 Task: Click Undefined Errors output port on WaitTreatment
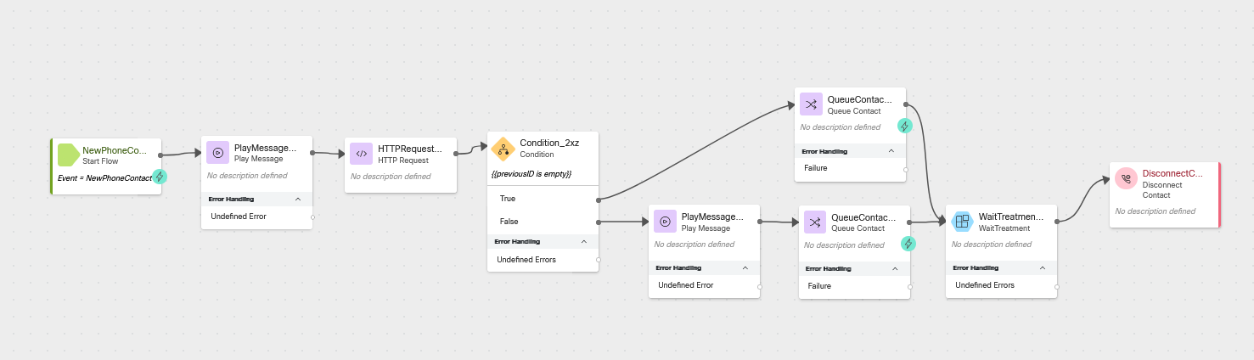[x=1056, y=286]
